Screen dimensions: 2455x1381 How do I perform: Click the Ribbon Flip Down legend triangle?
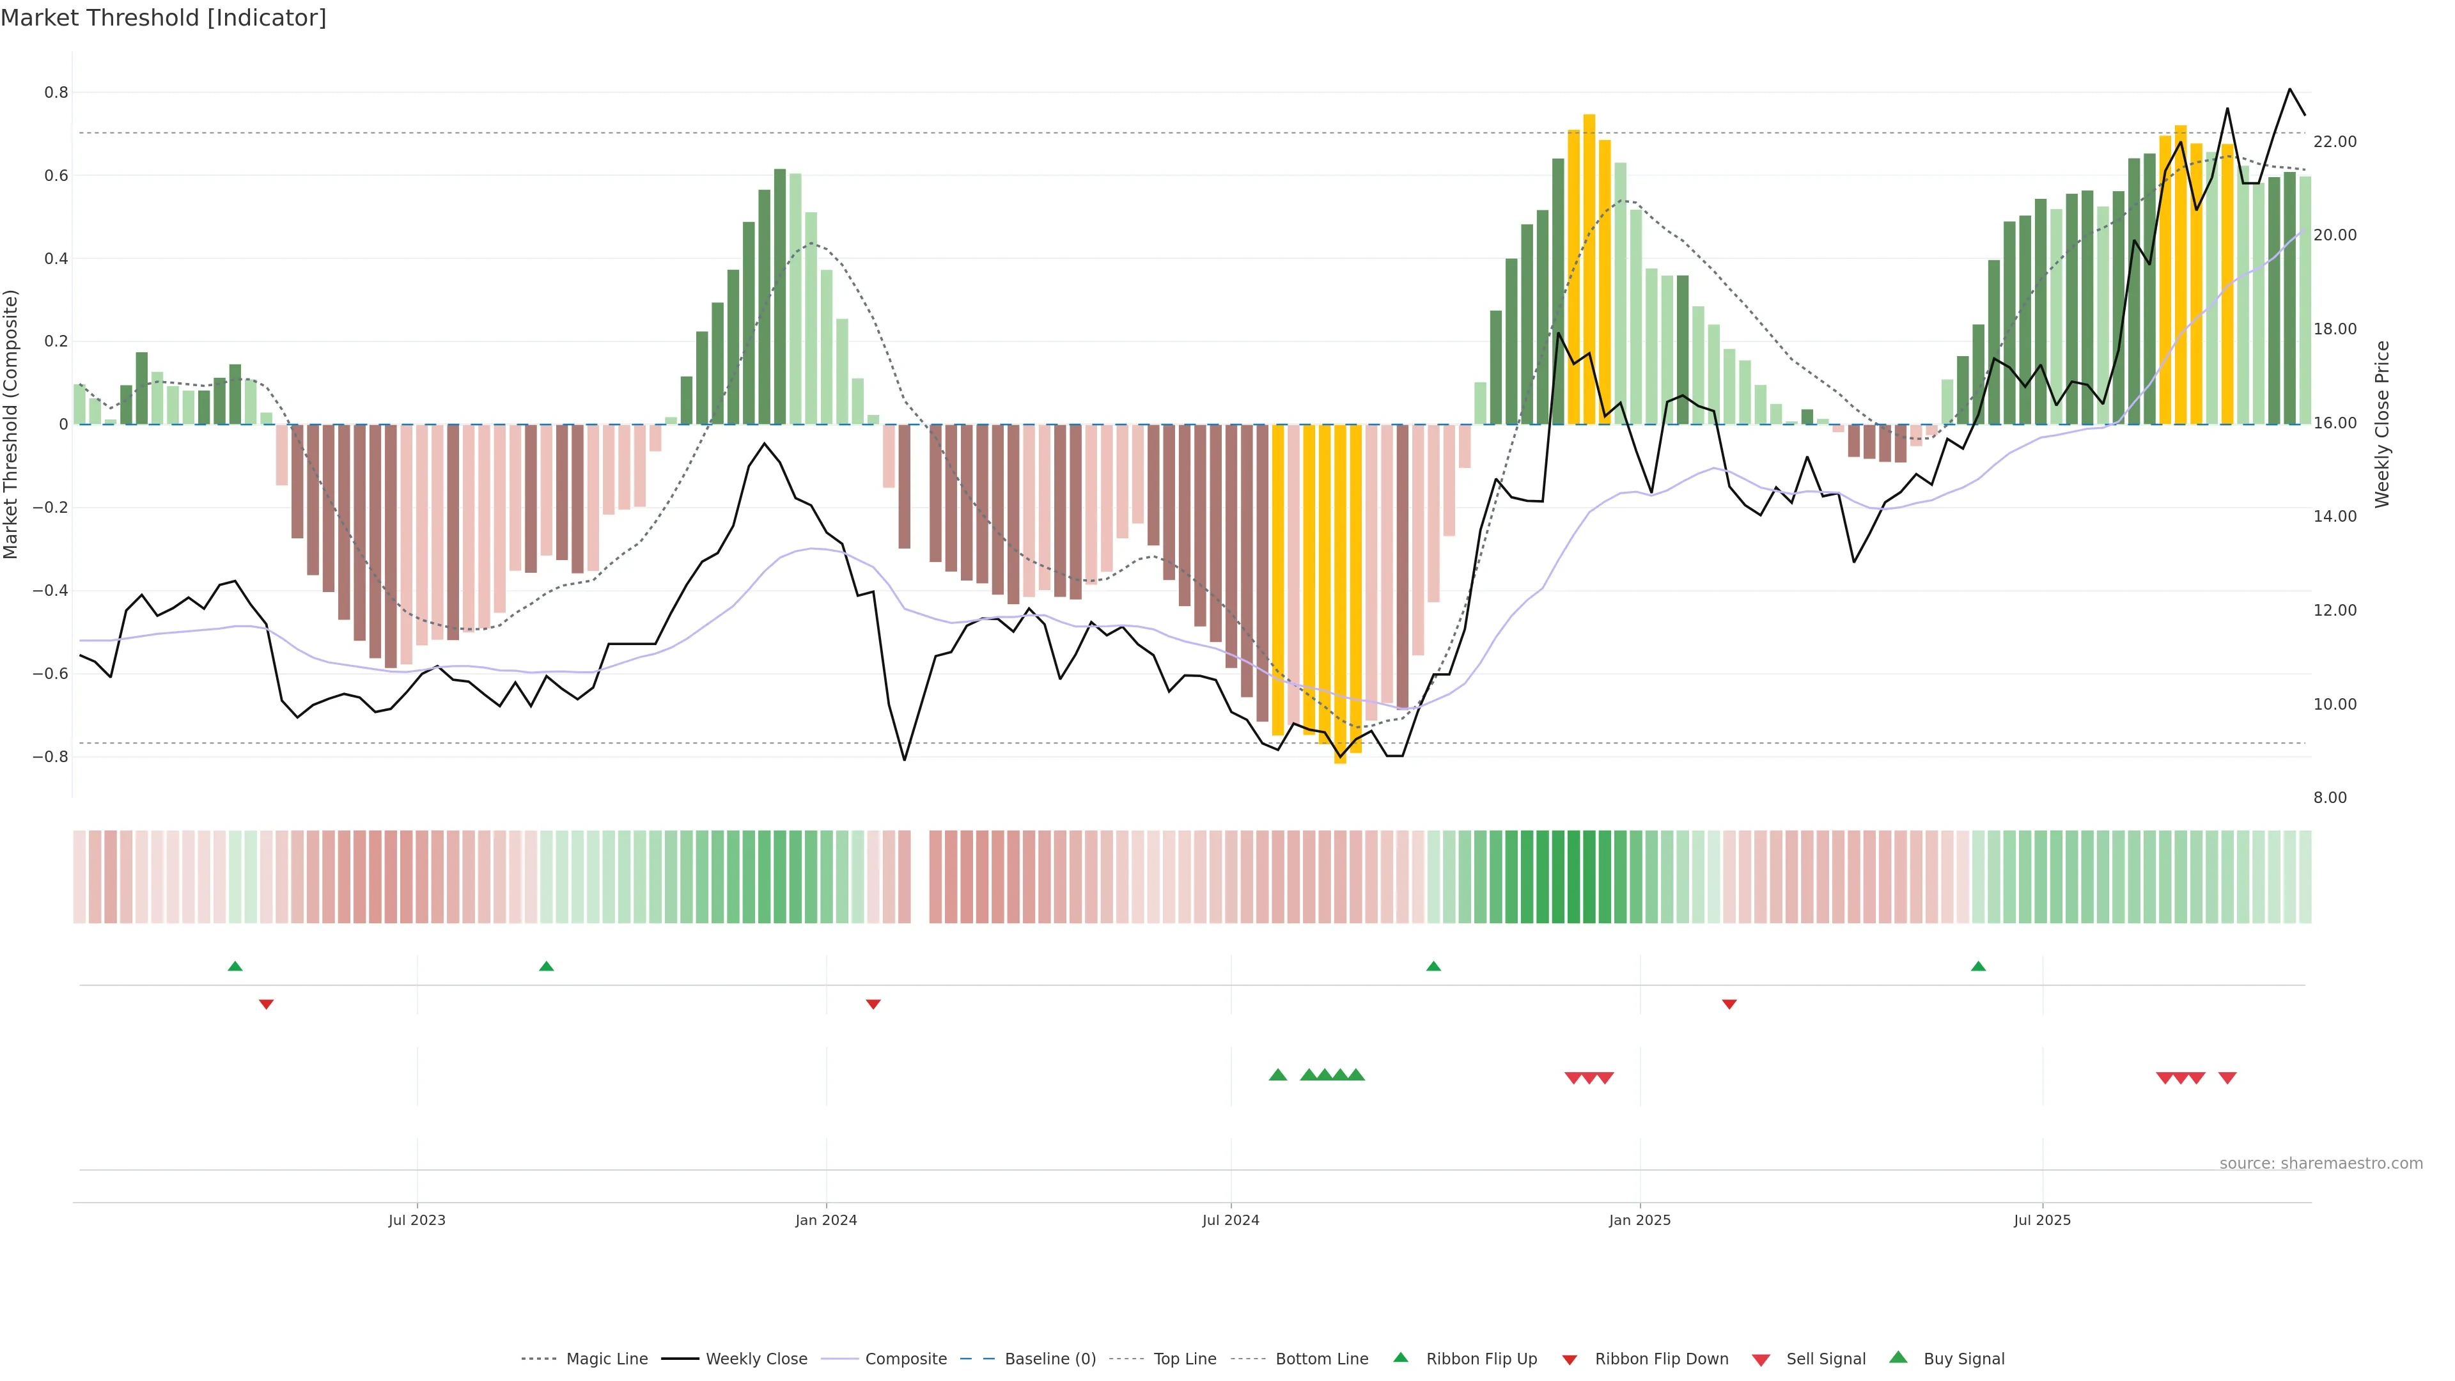tap(1570, 1359)
